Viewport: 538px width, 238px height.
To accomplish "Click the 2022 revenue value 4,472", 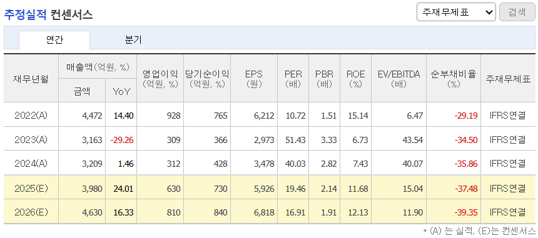I will (93, 116).
